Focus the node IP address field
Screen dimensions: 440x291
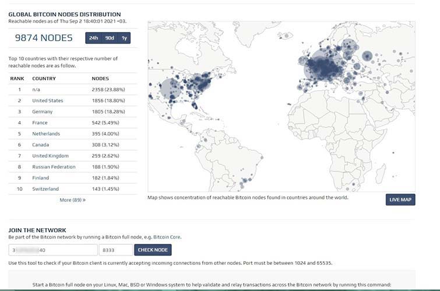tap(52, 250)
